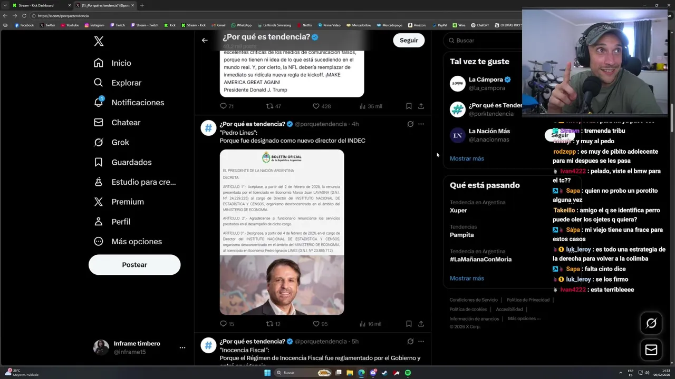Image resolution: width=675 pixels, height=379 pixels.
Task: Open floating messages envelope button
Action: tap(651, 350)
